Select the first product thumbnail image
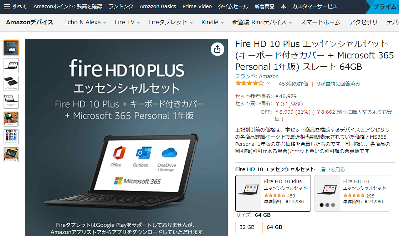Screen dimensions: 399x236 click(11, 48)
